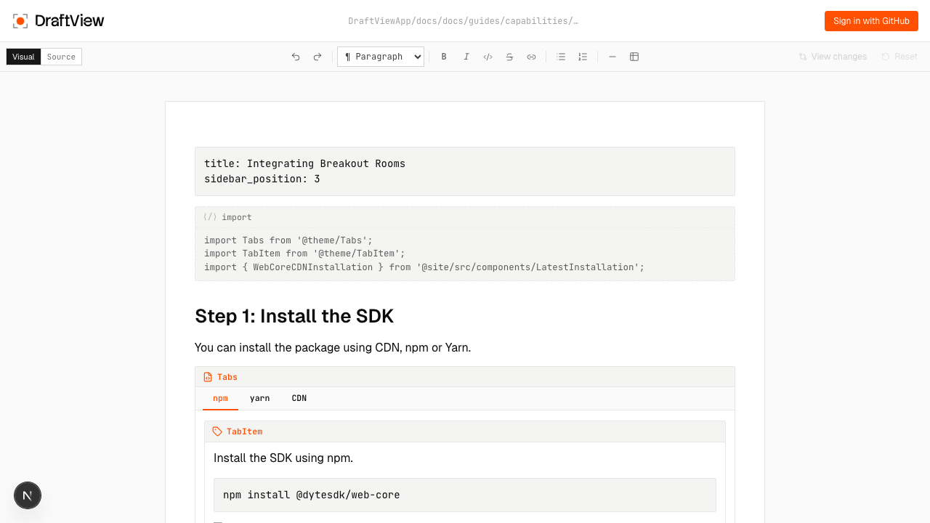Screen dimensions: 930x523
Task: Toggle italic formatting
Action: coord(466,57)
